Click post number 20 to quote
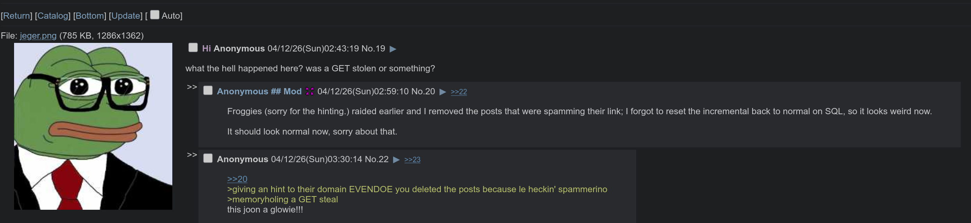This screenshot has width=971, height=223. click(429, 92)
